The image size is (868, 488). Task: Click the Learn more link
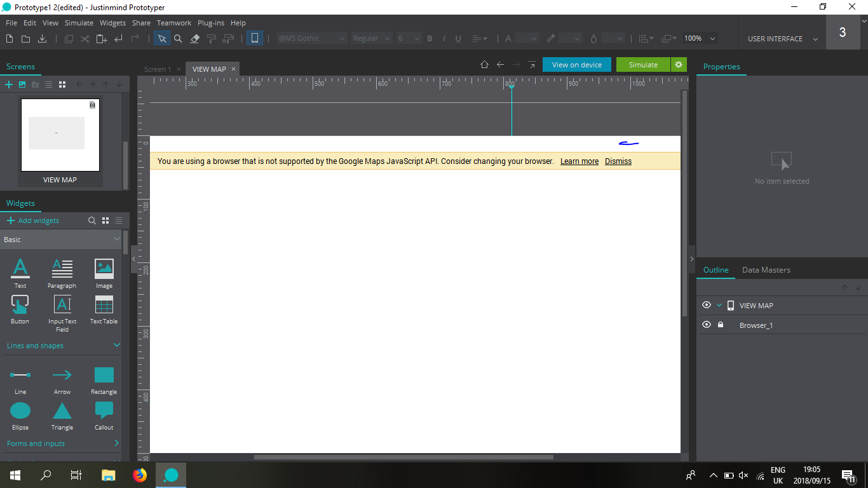(580, 161)
